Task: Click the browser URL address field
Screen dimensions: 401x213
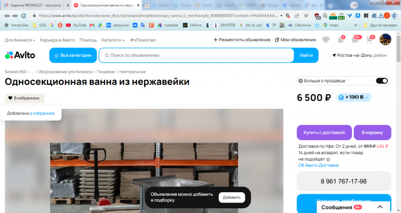Action: click(158, 16)
